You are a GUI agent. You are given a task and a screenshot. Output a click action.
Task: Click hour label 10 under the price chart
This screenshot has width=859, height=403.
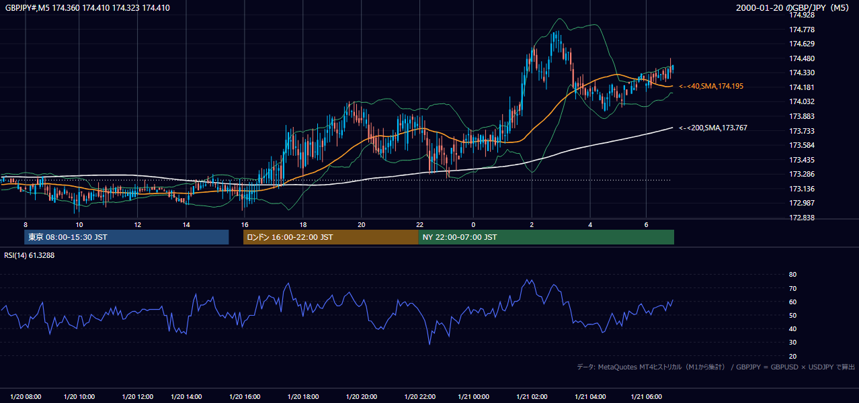pos(79,224)
